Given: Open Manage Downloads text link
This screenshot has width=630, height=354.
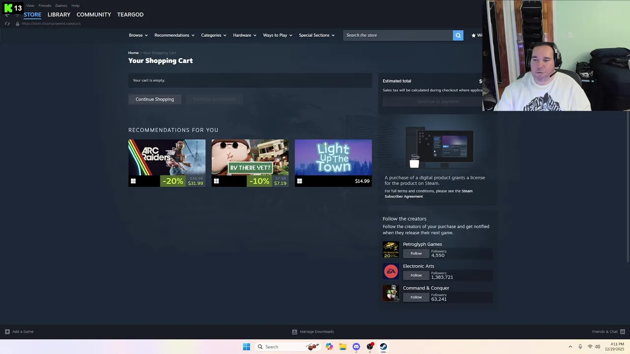Looking at the screenshot, I should pos(317,331).
